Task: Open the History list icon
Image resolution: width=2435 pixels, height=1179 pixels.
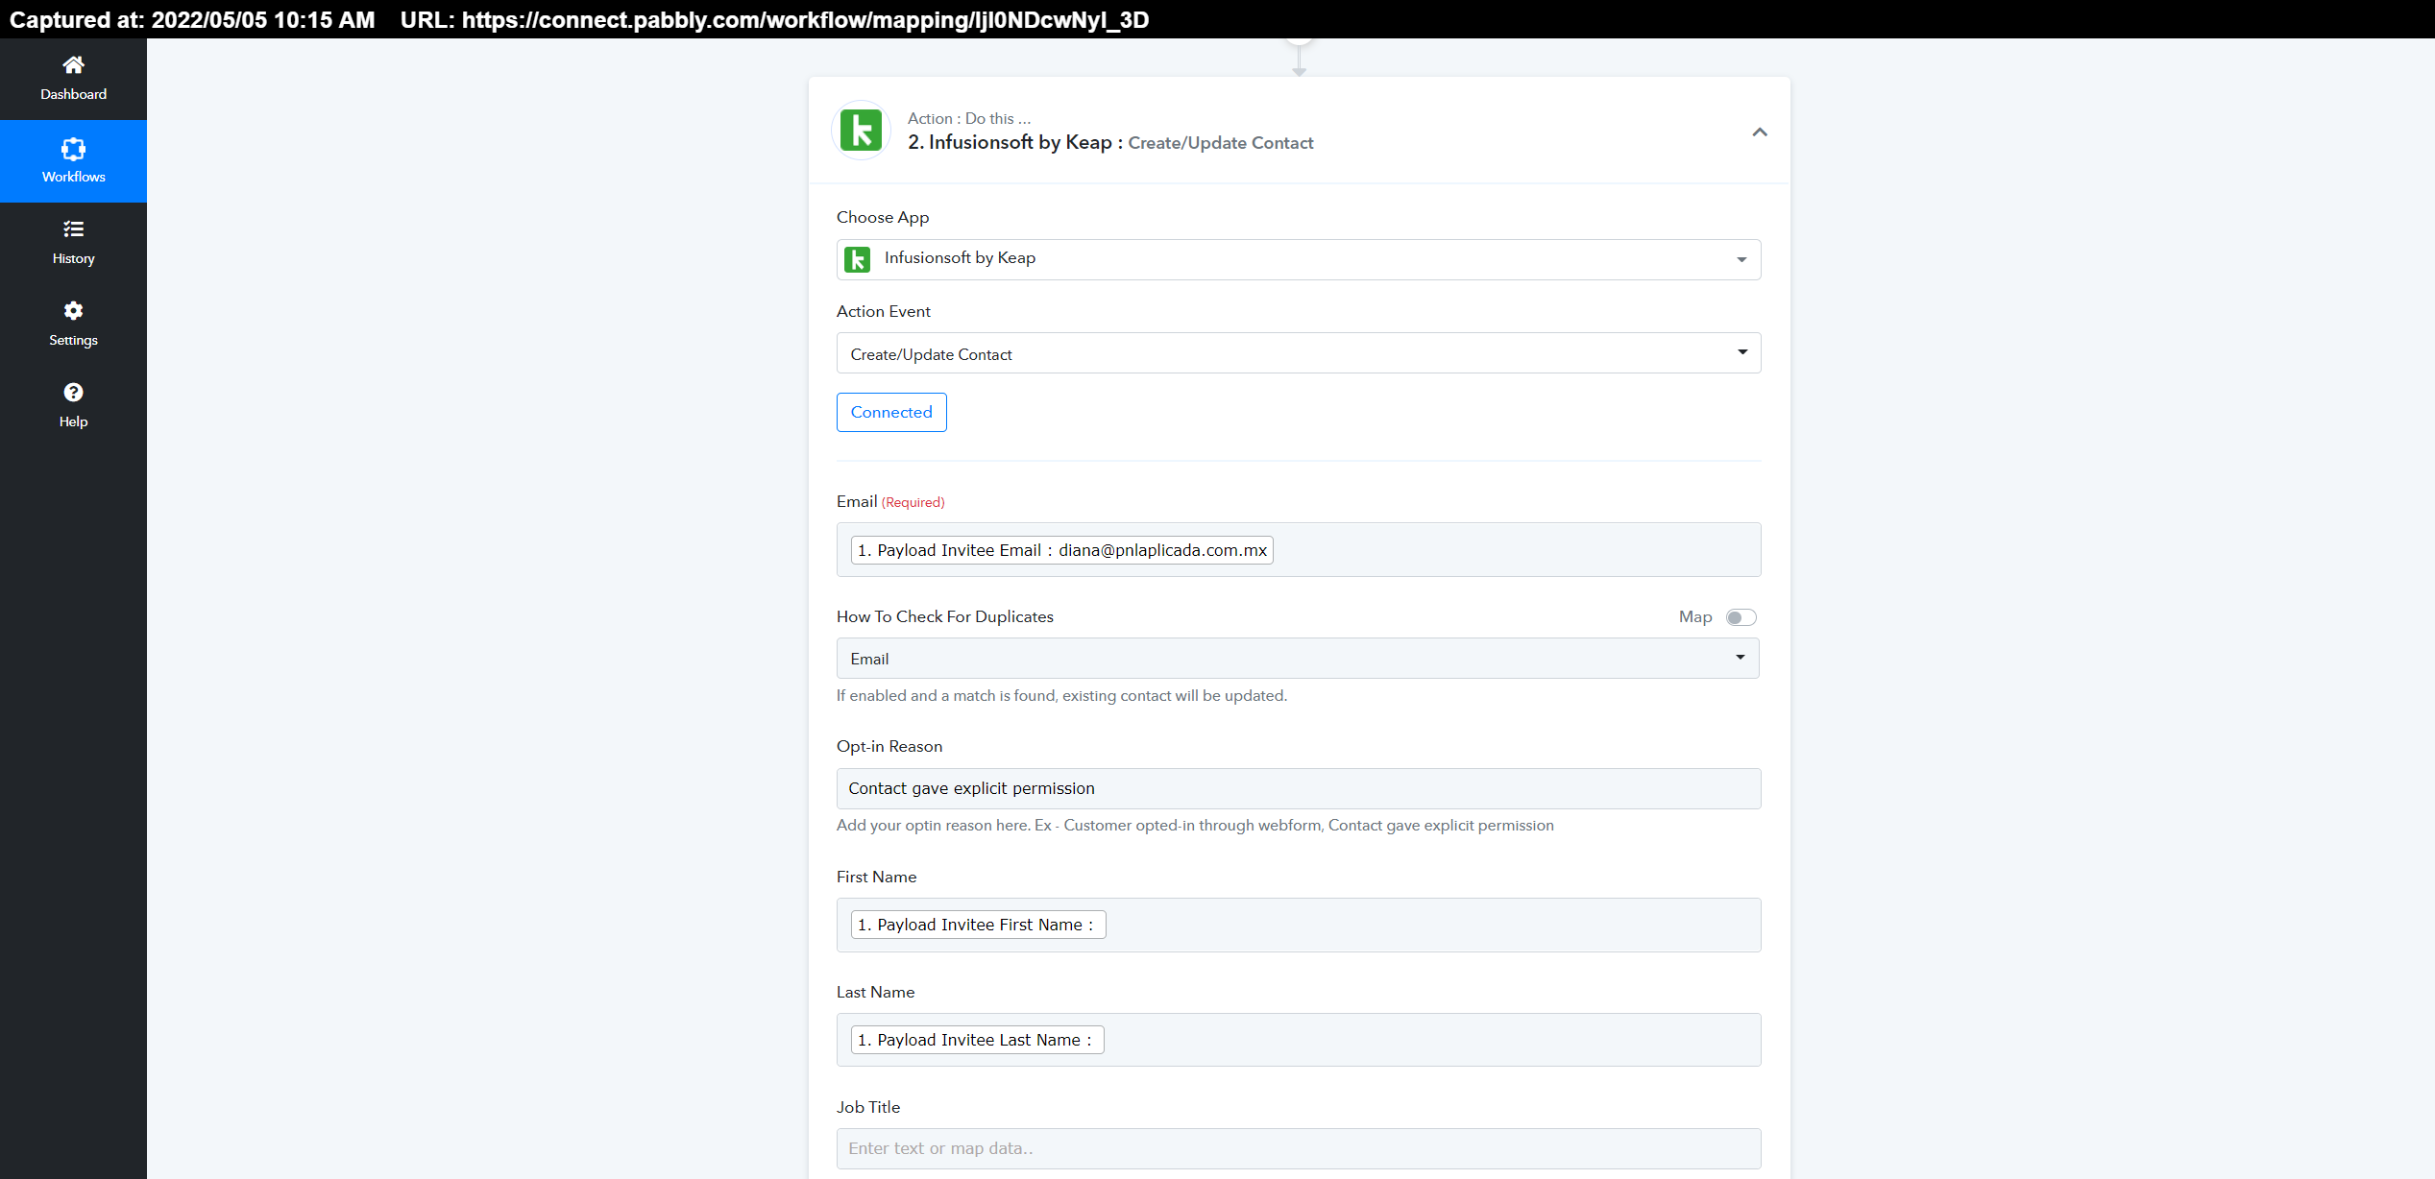Action: (x=73, y=229)
